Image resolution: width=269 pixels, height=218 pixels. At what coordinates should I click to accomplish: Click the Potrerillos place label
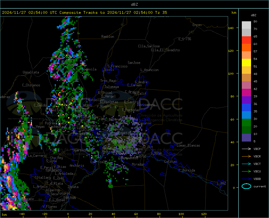tap(55, 123)
